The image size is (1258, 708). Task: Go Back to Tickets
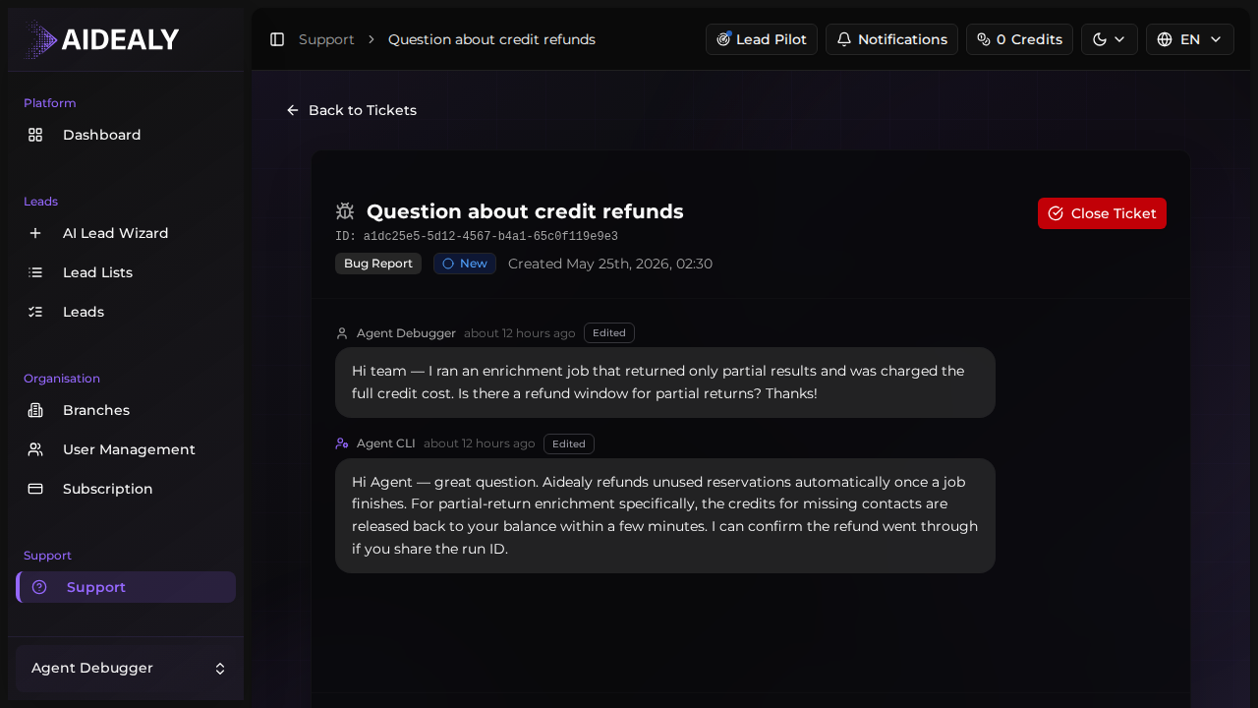pyautogui.click(x=351, y=110)
